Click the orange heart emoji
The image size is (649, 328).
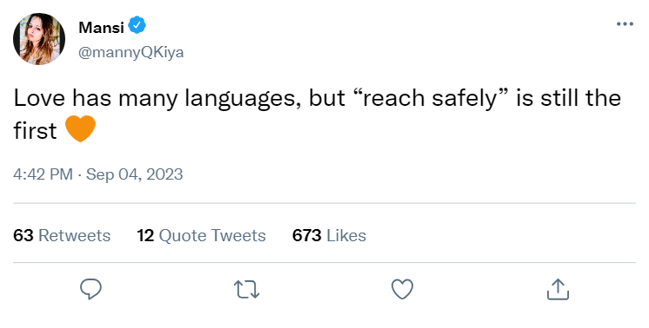point(81,128)
